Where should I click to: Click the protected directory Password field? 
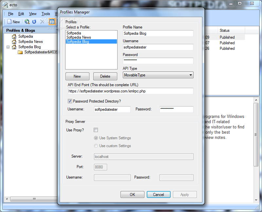click(x=177, y=109)
